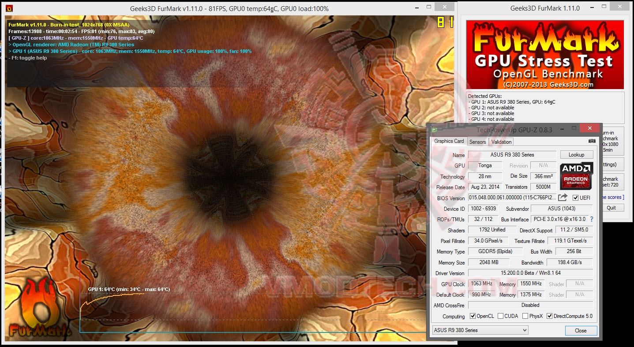The image size is (634, 347).
Task: Enable the PhysX checkbox
Action: 525,316
